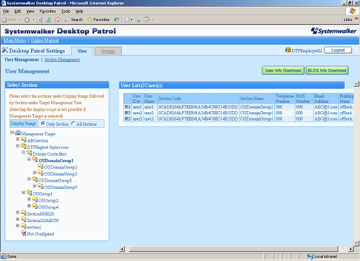The image size is (360, 261).
Task: Select the All Sections radio button
Action: [x=74, y=124]
